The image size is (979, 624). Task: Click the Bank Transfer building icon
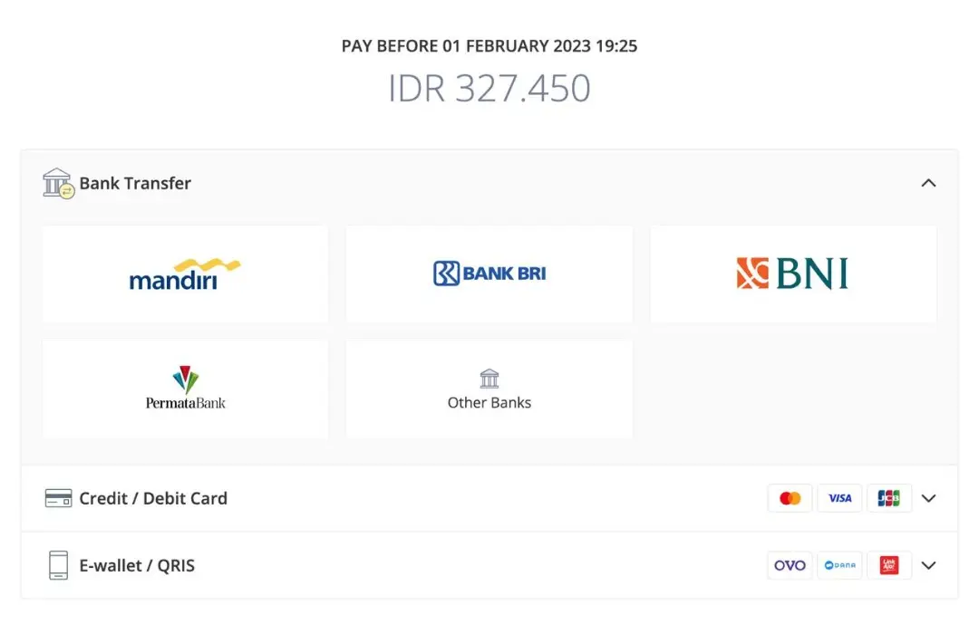tap(58, 183)
